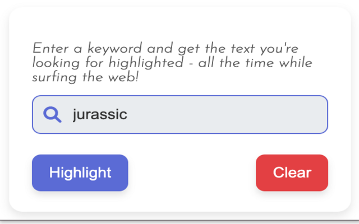Screen dimensions: 359x224
Task: Click the 'surfing the web!' text line
Action: click(85, 77)
